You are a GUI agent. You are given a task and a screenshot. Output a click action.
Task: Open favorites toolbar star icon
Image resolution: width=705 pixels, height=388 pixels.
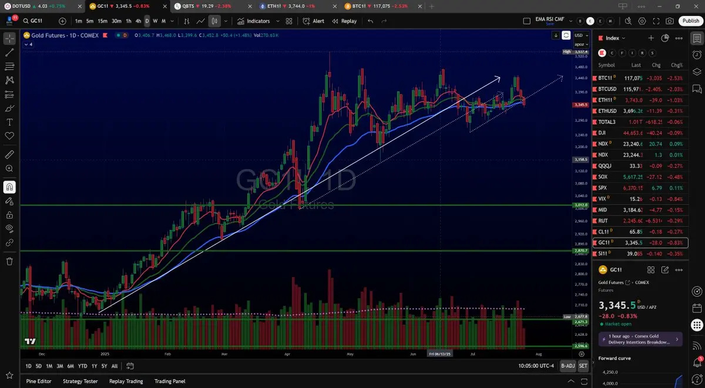pos(9,375)
